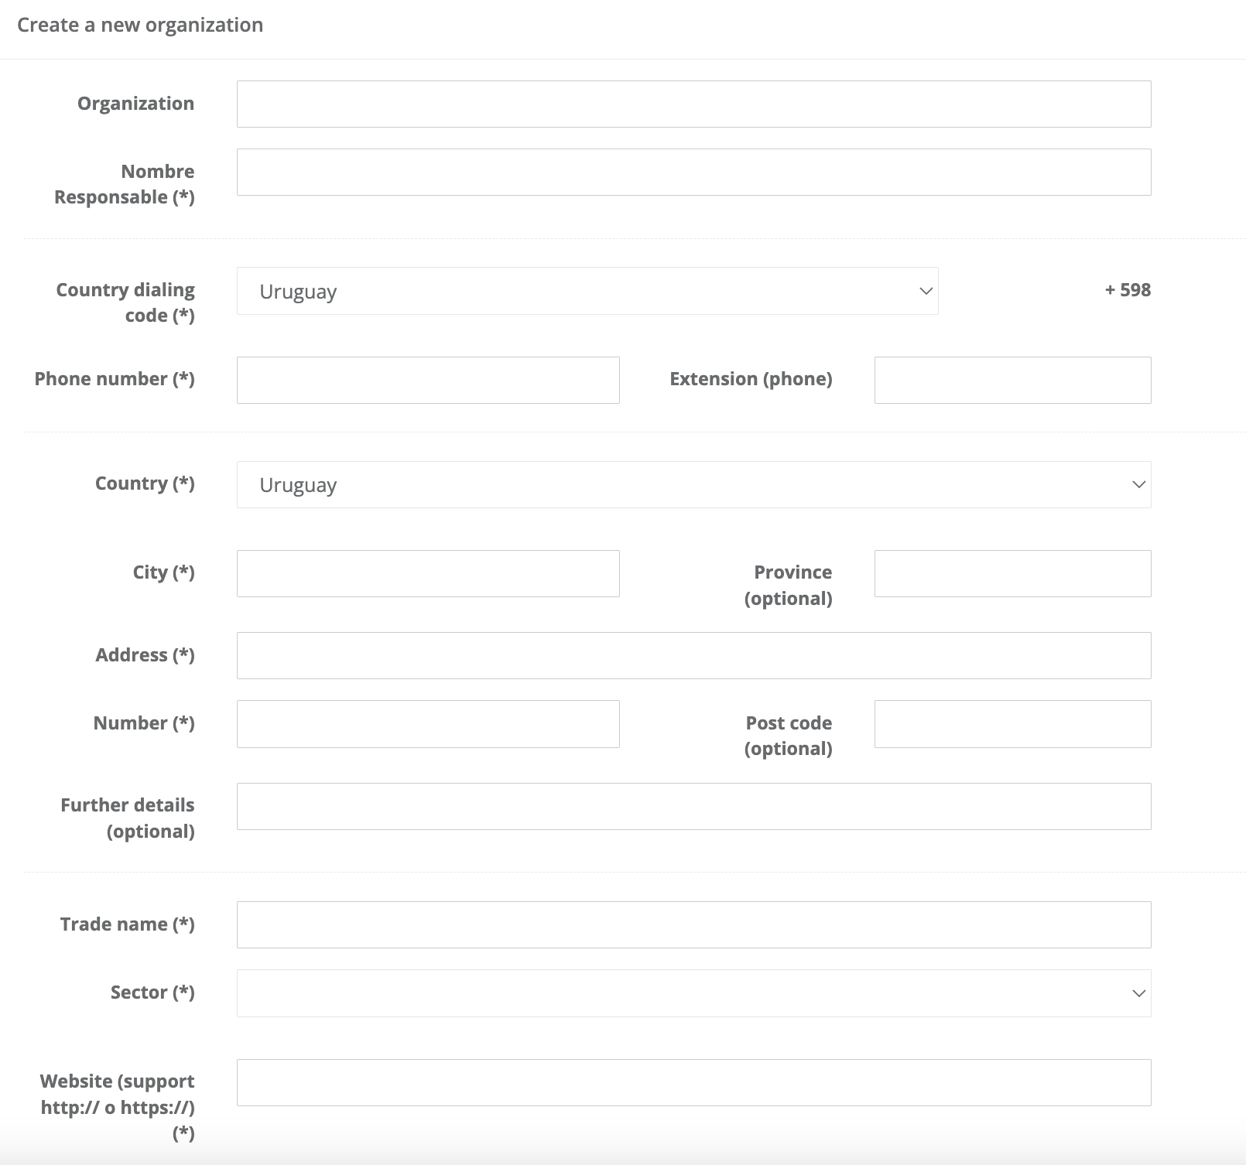This screenshot has height=1165, width=1246.
Task: Click the Website URL input field
Action: click(x=693, y=1082)
